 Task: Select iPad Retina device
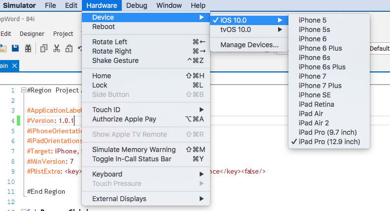coord(329,104)
